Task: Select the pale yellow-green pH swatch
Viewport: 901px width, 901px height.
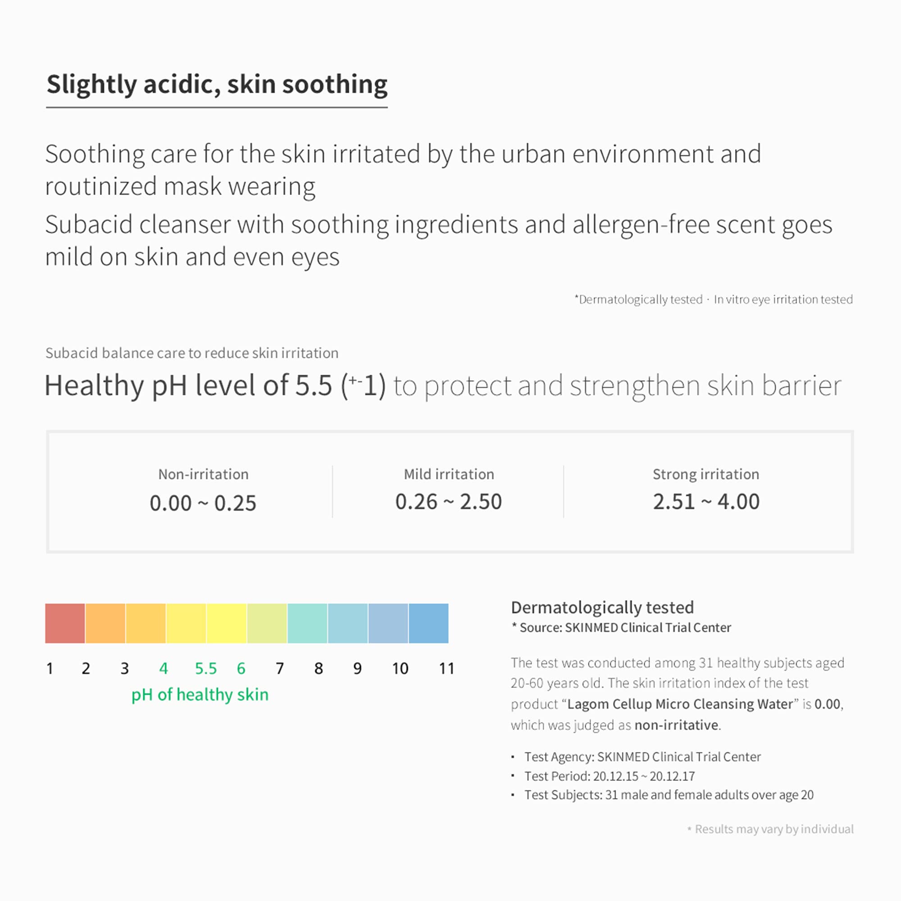Action: [267, 623]
